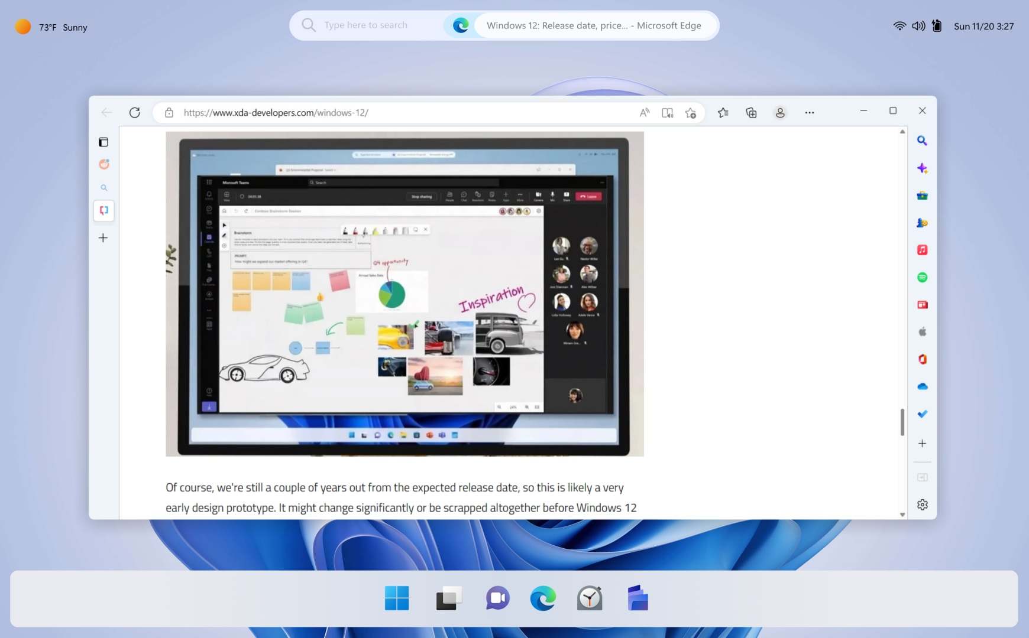This screenshot has height=638, width=1029.
Task: Open the Copilot sidebar icon
Action: [923, 168]
